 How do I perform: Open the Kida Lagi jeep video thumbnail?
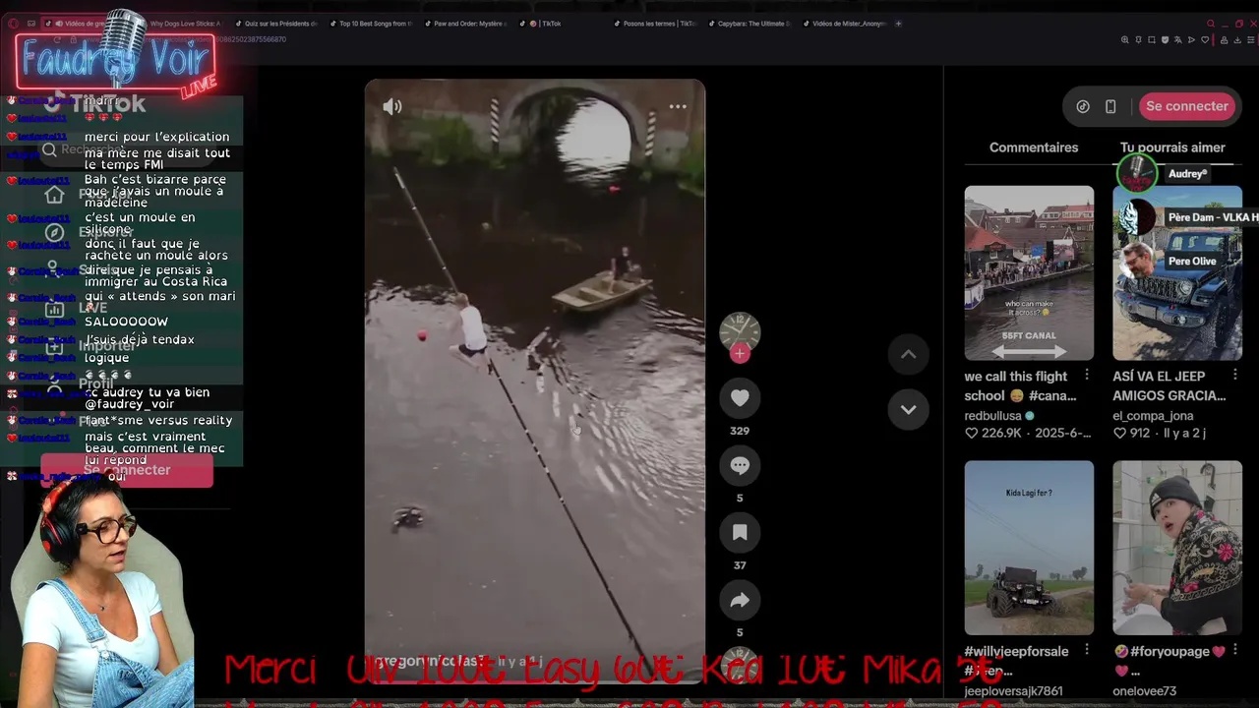click(x=1029, y=548)
